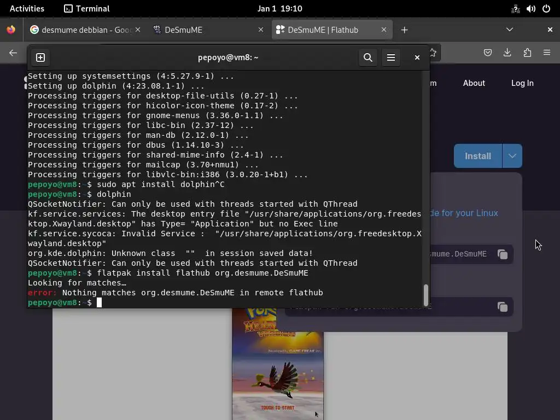Click the 'Looking for matches…' line
Image resolution: width=560 pixels, height=420 pixels.
point(77,283)
